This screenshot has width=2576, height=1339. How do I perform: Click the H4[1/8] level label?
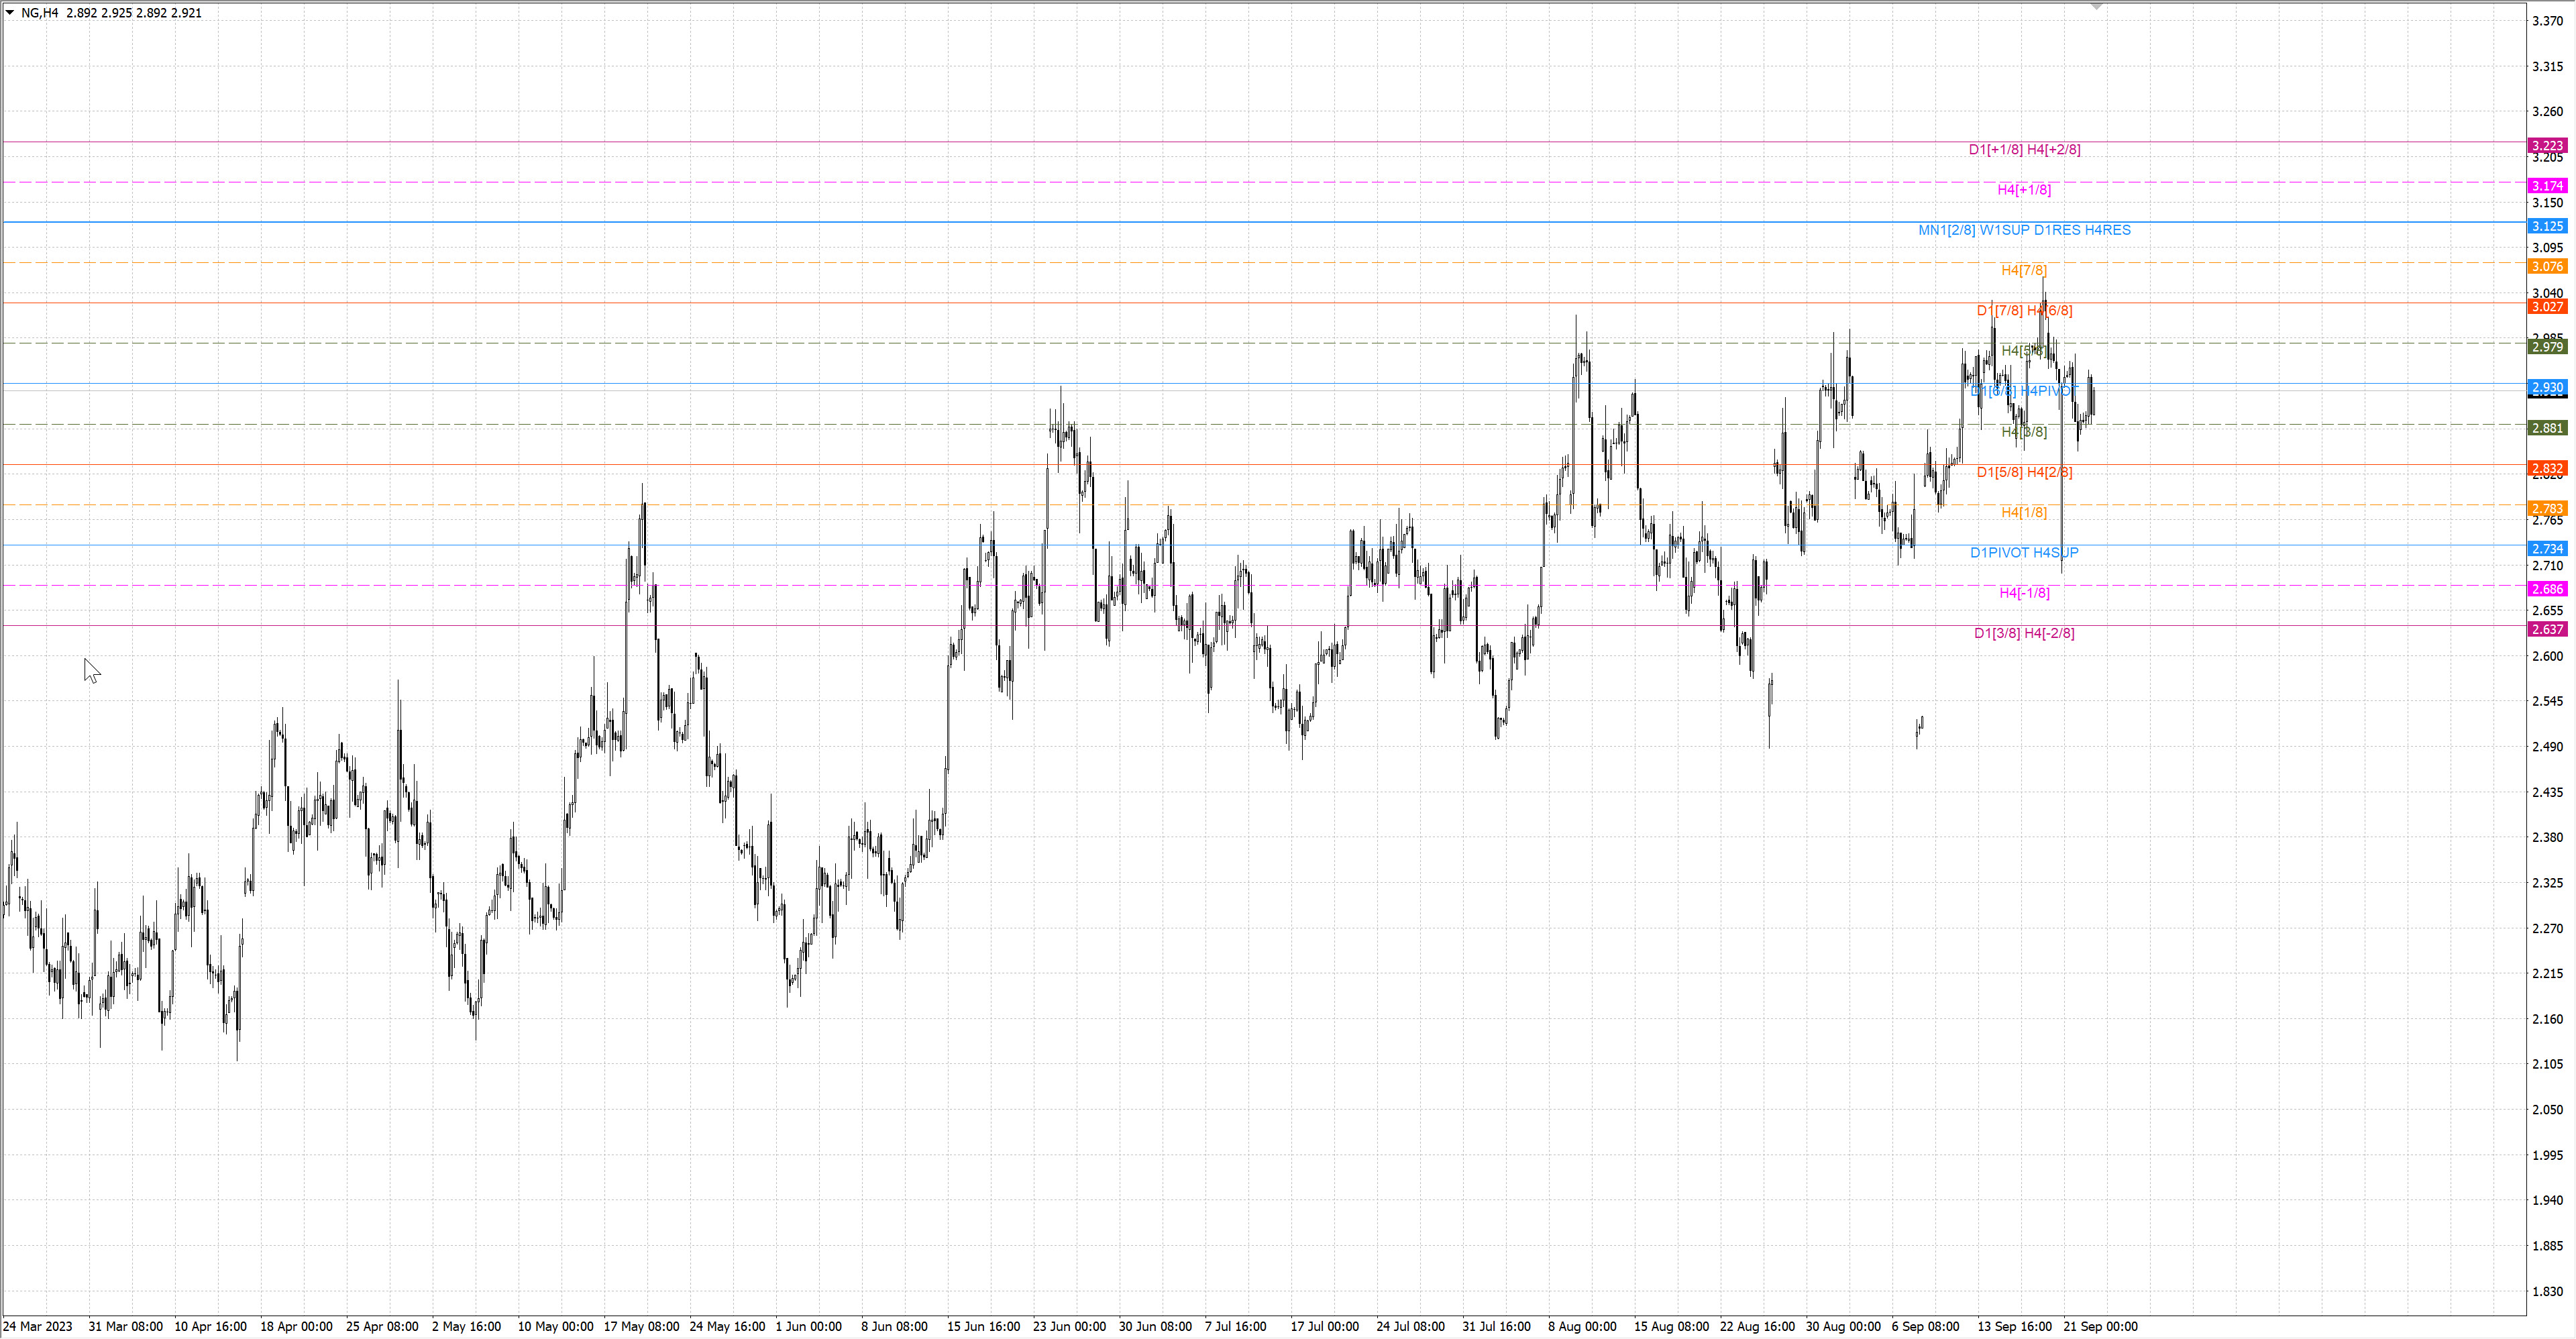coord(2024,512)
